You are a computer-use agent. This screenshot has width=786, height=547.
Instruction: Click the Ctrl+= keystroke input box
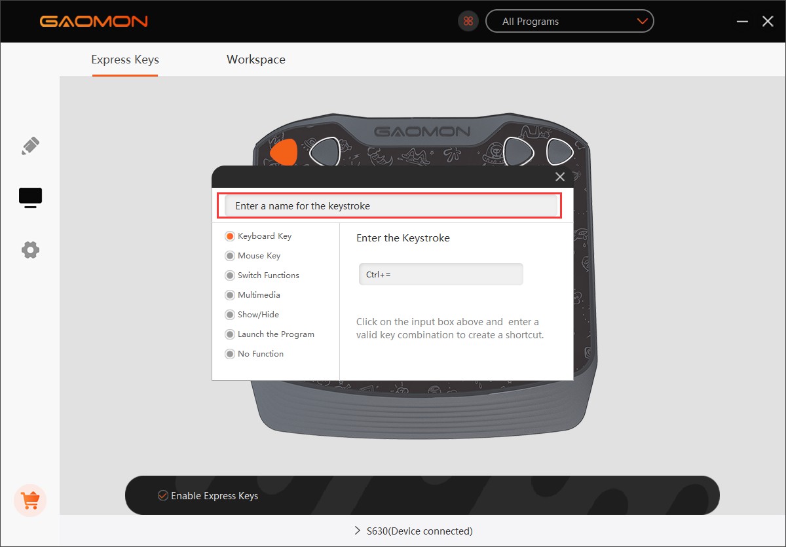tap(440, 275)
